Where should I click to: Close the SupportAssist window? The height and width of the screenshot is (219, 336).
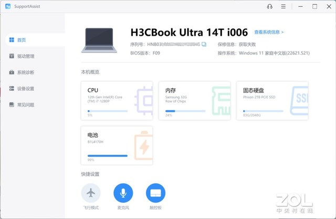[x=329, y=6]
